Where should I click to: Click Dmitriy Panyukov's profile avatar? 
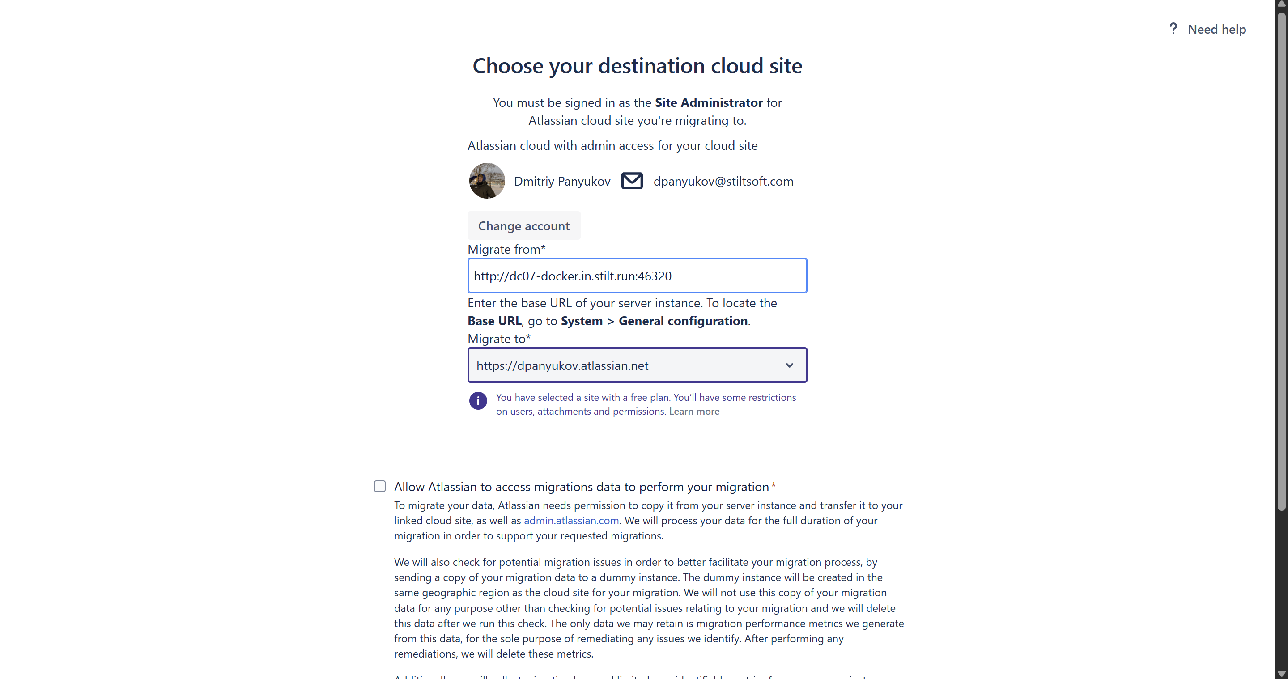pos(486,181)
